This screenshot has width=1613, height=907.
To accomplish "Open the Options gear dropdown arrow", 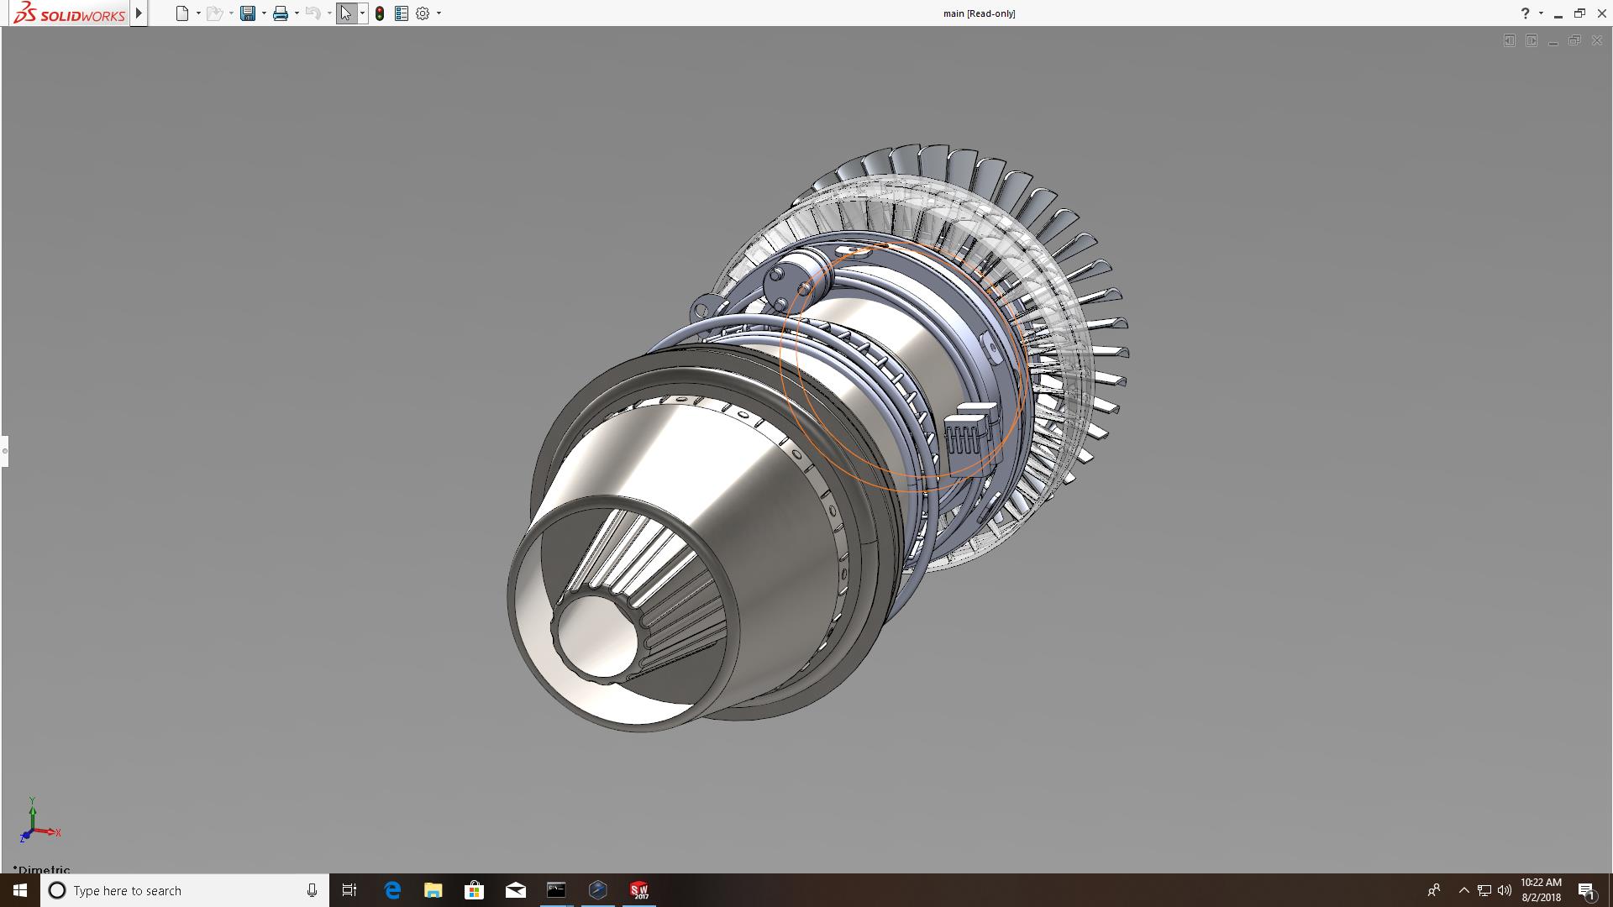I will 439,13.
